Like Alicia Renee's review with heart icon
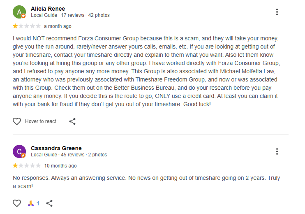 pos(17,121)
